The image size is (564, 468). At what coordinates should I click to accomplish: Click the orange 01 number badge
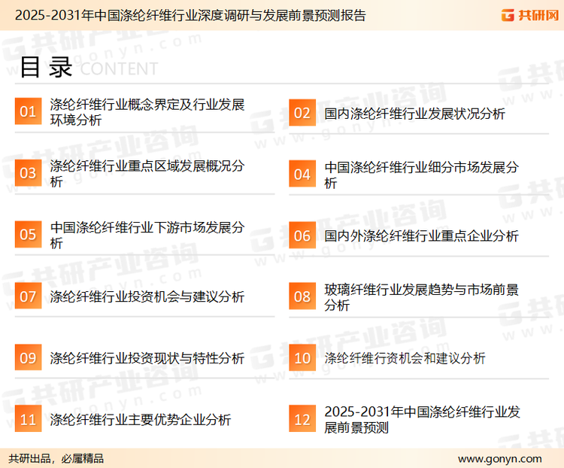28,111
